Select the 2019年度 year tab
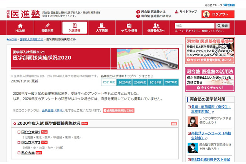The width and height of the screenshot is (246, 164). (140, 82)
